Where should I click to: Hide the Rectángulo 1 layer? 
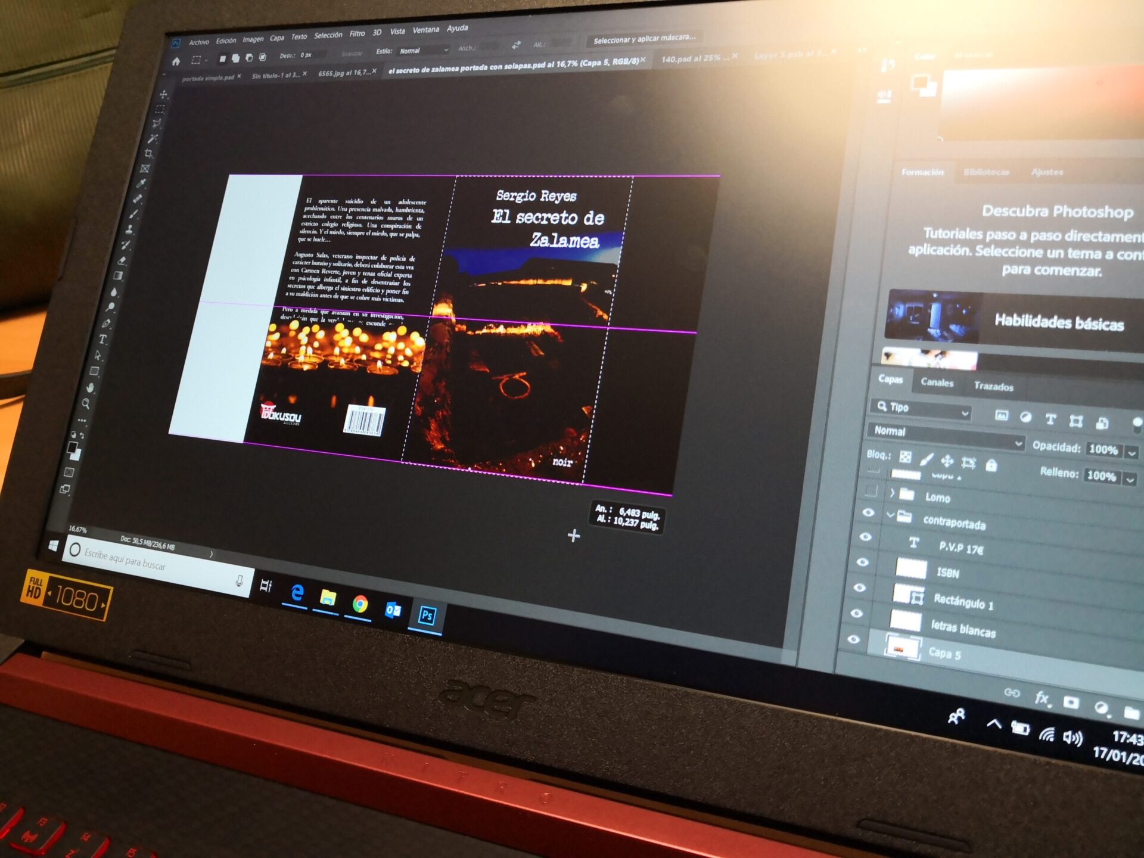point(859,587)
